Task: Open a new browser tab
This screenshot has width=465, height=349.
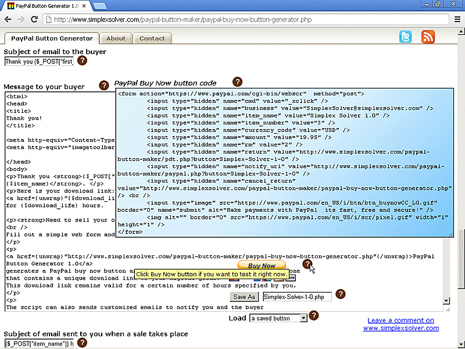Action: pos(99,6)
